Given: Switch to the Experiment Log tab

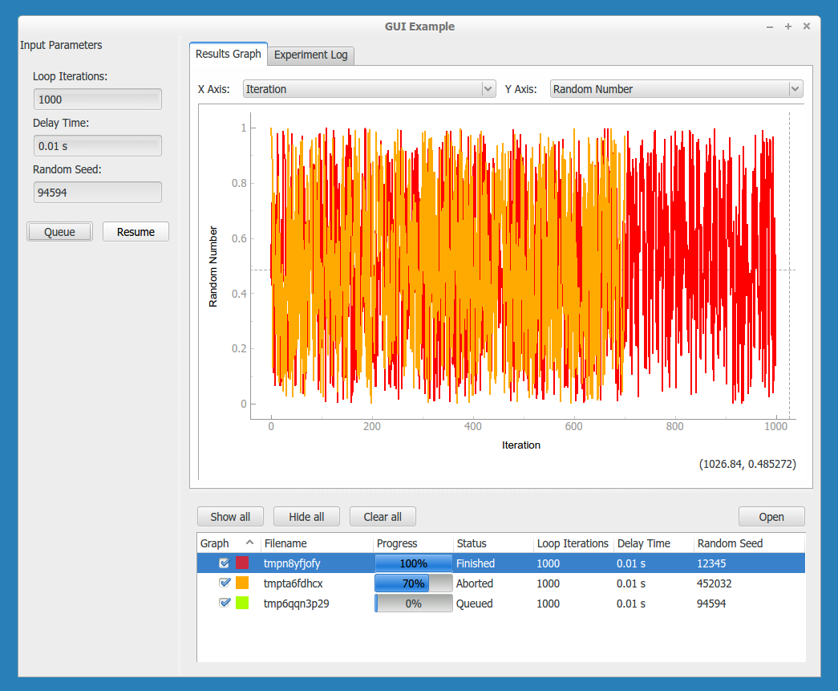Looking at the screenshot, I should click(x=311, y=55).
